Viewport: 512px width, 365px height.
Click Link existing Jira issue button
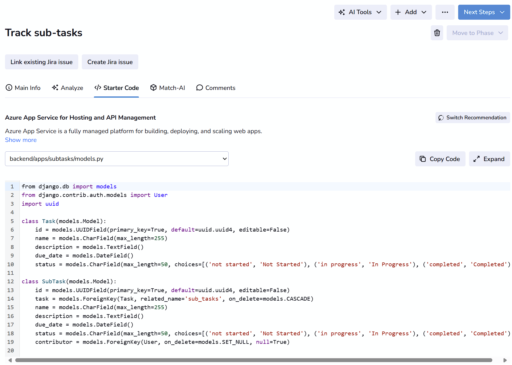(x=41, y=62)
